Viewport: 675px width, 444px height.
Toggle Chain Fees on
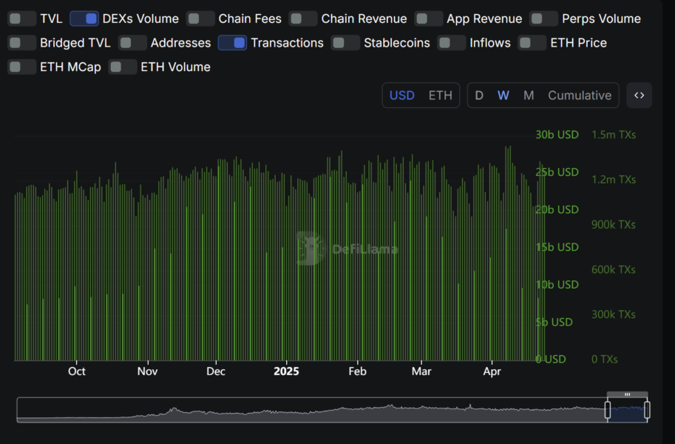pos(200,18)
